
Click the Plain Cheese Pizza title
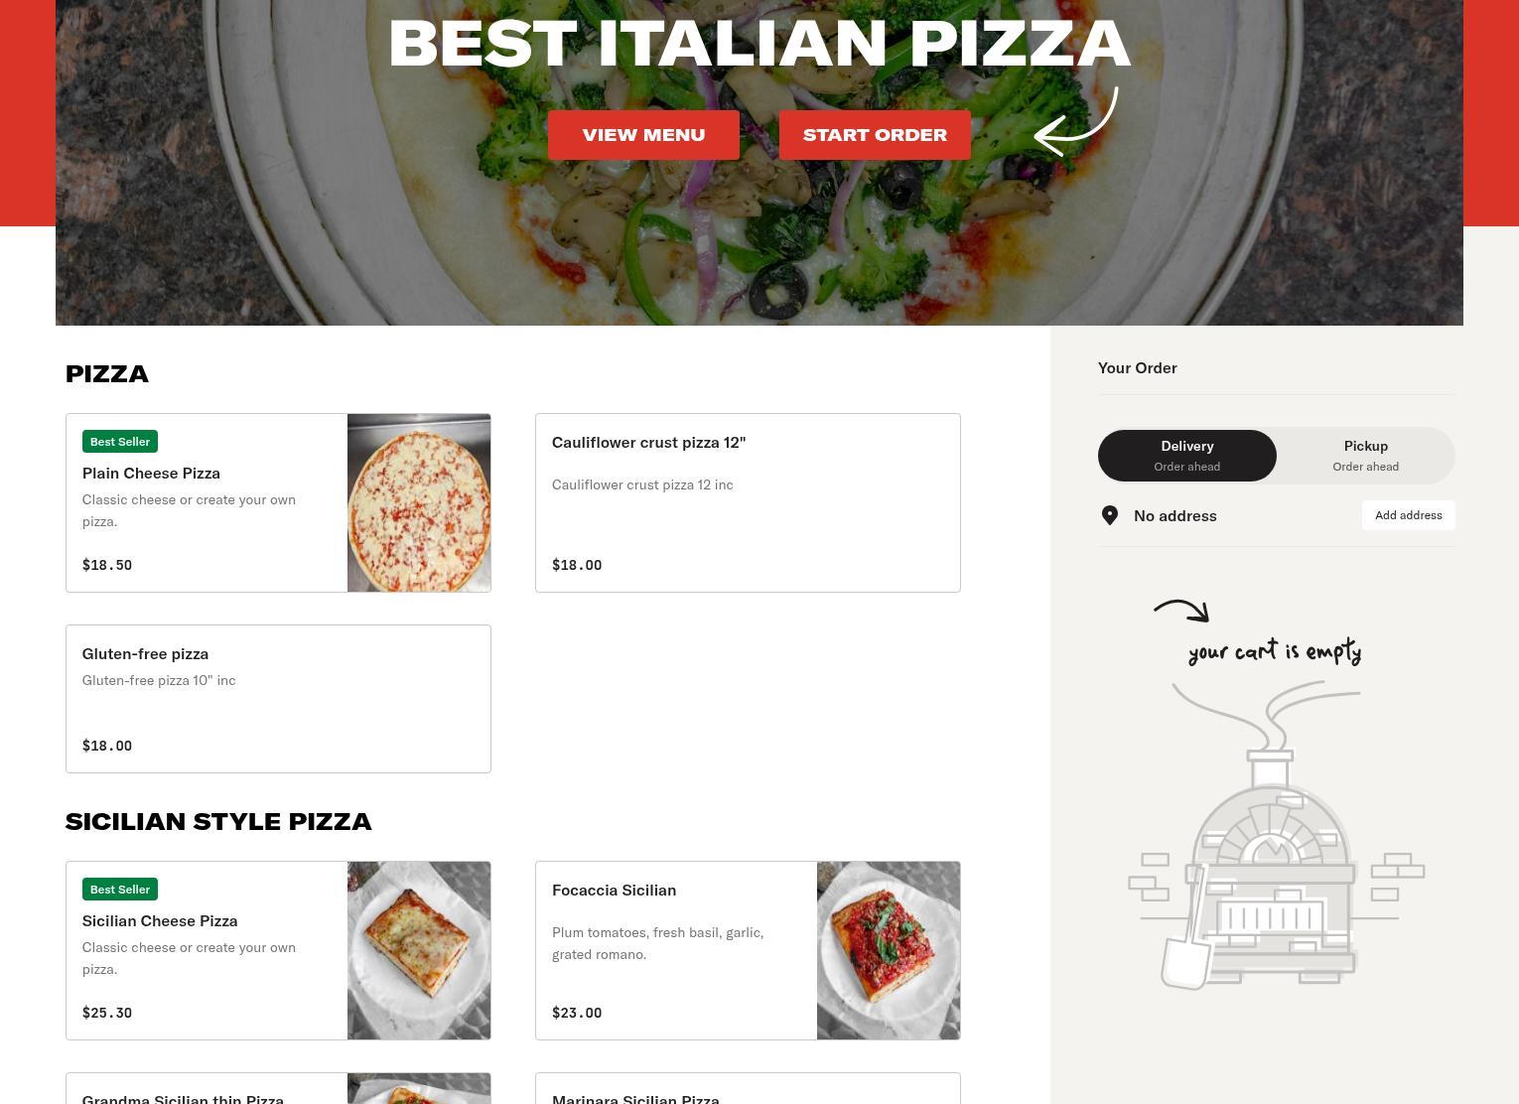151,474
